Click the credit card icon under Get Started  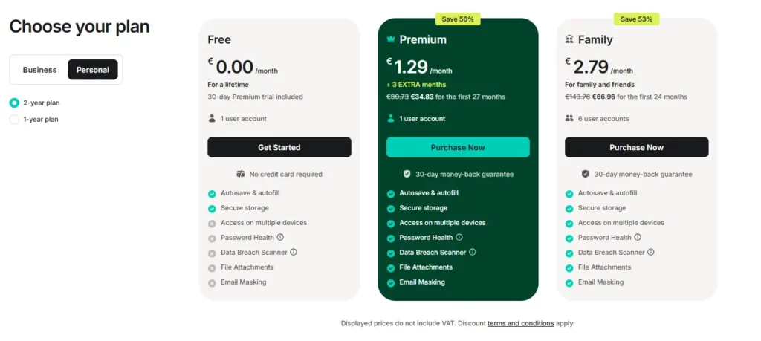click(x=241, y=174)
